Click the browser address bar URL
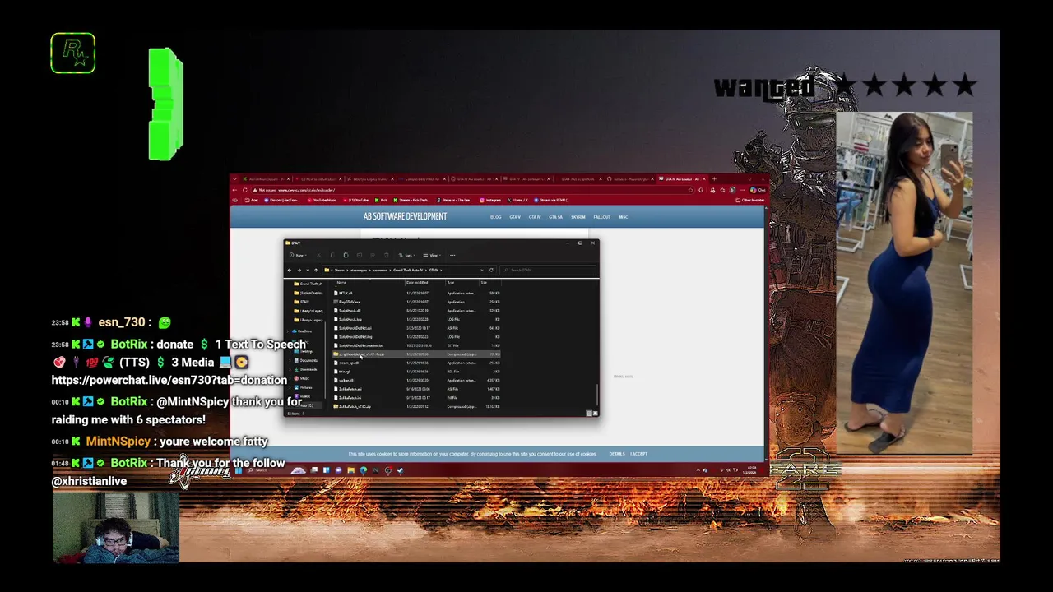1053x592 pixels. tap(305, 190)
